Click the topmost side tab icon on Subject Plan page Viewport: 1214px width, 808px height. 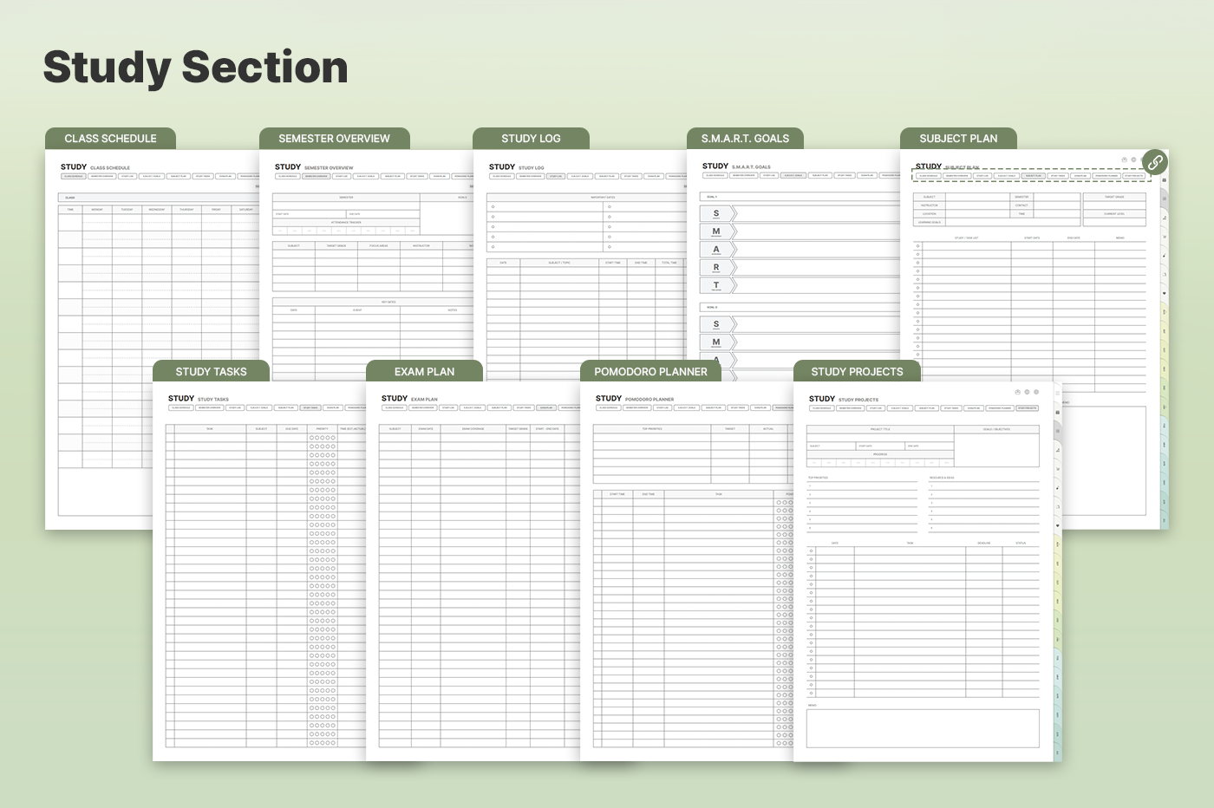coord(1164,180)
